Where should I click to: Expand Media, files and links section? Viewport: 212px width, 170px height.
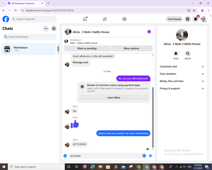click(x=182, y=81)
